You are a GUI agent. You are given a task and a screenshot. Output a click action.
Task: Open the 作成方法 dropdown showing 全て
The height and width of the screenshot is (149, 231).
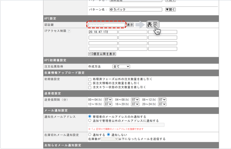121,67
